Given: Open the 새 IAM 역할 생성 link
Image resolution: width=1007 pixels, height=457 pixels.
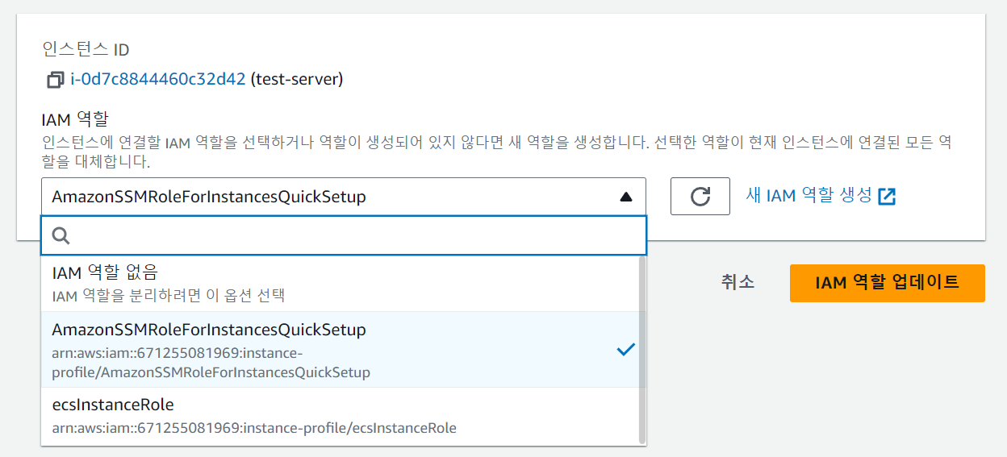Looking at the screenshot, I should [x=809, y=195].
